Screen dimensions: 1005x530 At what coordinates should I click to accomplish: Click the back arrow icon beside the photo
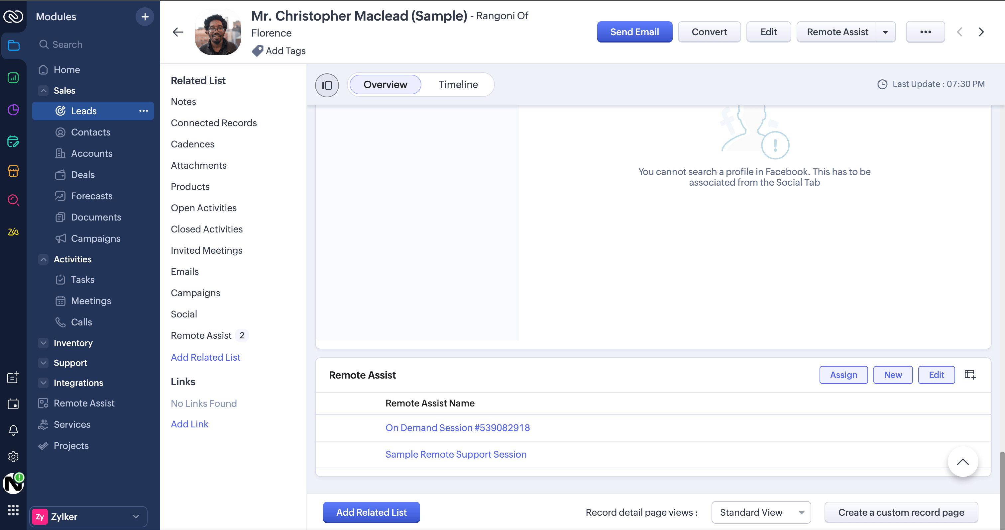pyautogui.click(x=178, y=32)
